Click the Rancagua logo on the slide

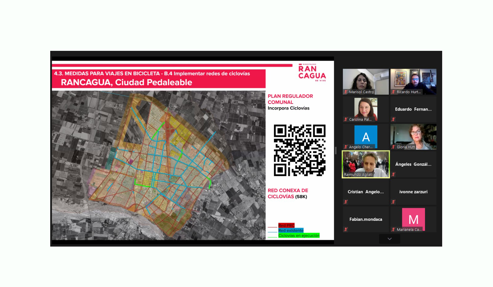[x=312, y=73]
